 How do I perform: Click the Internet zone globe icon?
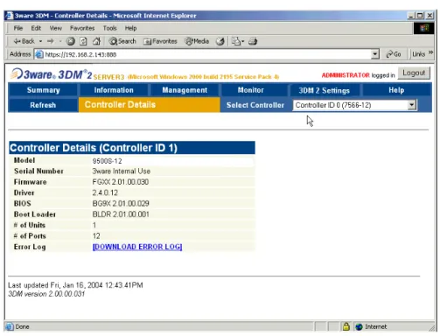pyautogui.click(x=359, y=326)
